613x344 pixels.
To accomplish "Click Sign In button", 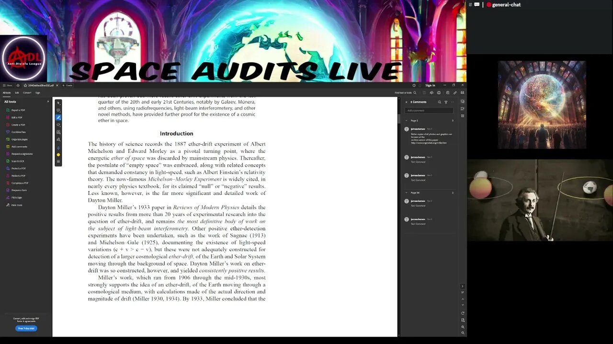I will [430, 86].
